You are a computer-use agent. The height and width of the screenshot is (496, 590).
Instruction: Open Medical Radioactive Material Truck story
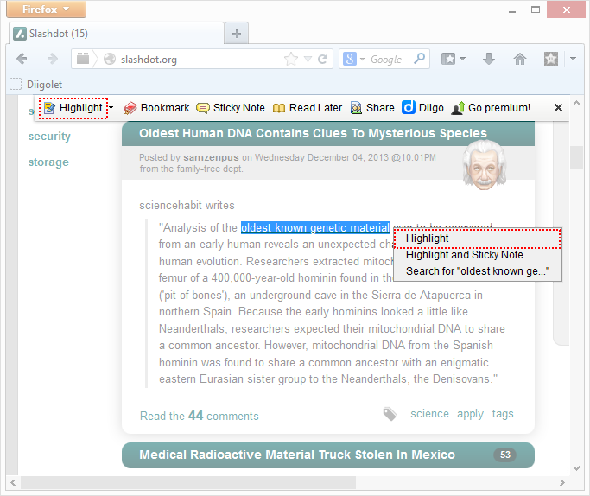point(297,455)
